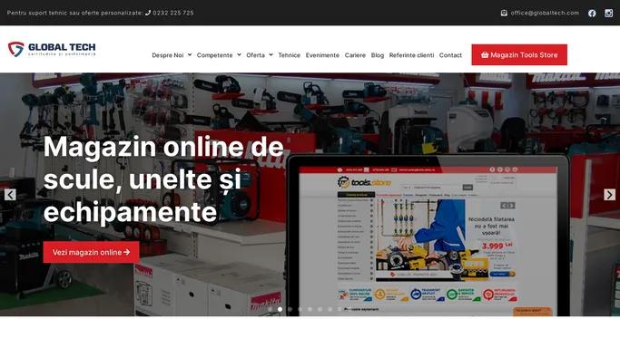Click the office@globaltech.com email link
Image resolution: width=620 pixels, height=348 pixels.
point(545,13)
